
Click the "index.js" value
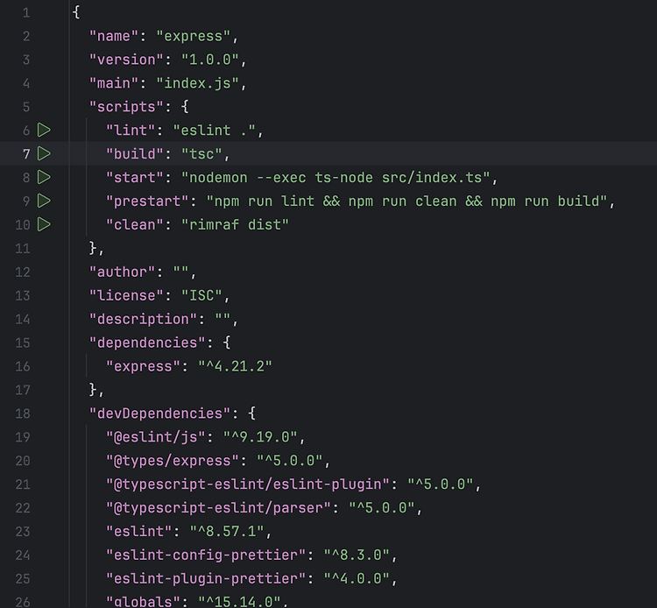point(197,83)
